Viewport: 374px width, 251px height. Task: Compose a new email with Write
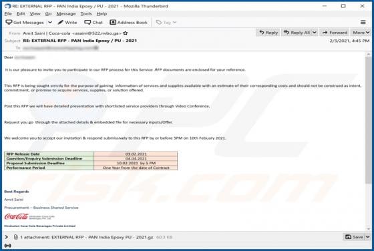coord(67,23)
